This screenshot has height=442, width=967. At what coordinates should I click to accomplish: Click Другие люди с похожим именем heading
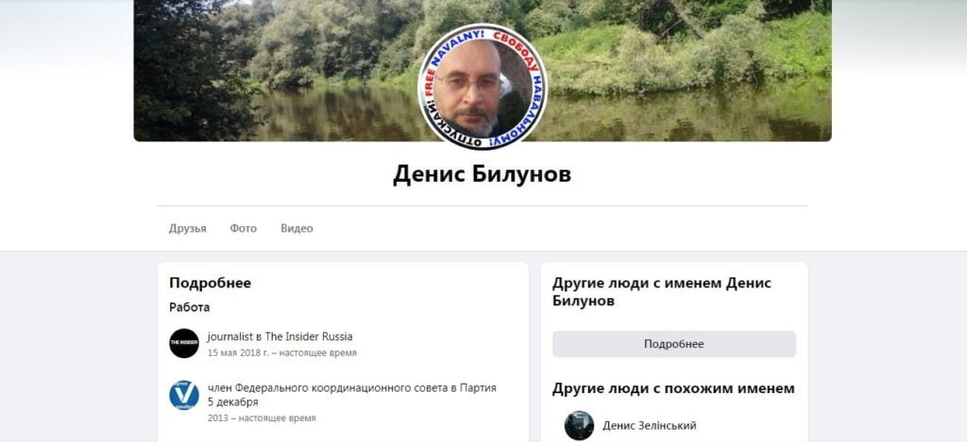tap(673, 388)
